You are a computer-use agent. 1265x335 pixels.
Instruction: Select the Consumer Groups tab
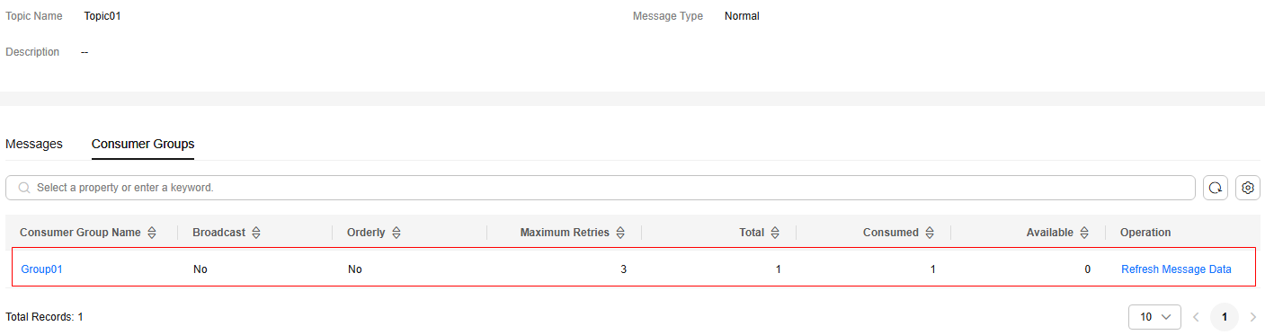point(143,144)
